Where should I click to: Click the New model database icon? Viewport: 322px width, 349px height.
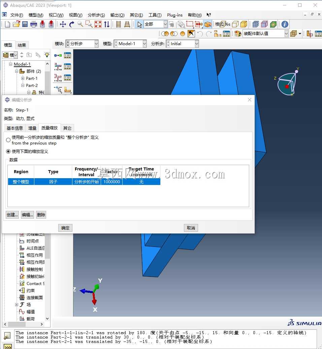coord(7,24)
